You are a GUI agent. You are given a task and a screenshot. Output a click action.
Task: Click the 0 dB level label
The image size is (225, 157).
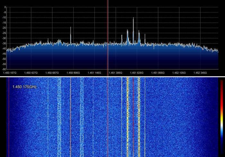5,7
